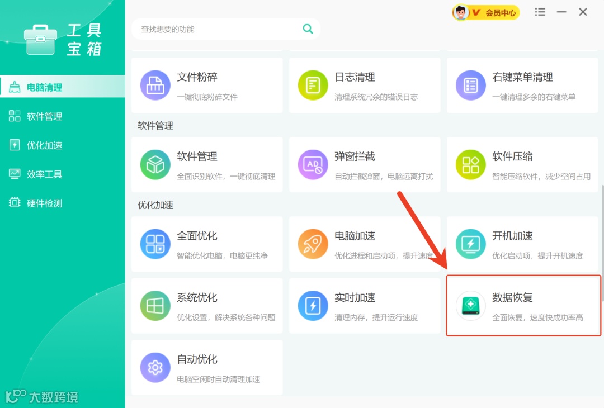
Task: Click the 软件压缩 icon
Action: (471, 165)
